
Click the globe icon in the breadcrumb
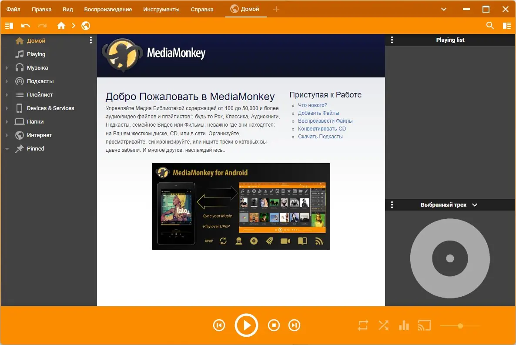pos(86,26)
